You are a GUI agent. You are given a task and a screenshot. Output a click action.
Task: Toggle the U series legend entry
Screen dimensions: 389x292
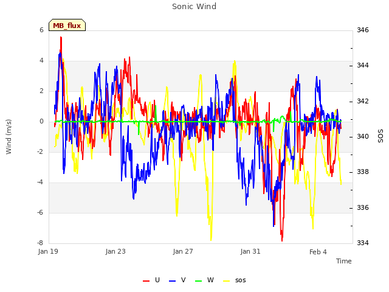point(151,280)
